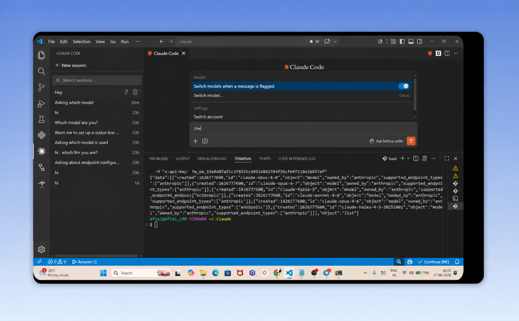Open 'hi , which llm you are?' session

(97, 153)
